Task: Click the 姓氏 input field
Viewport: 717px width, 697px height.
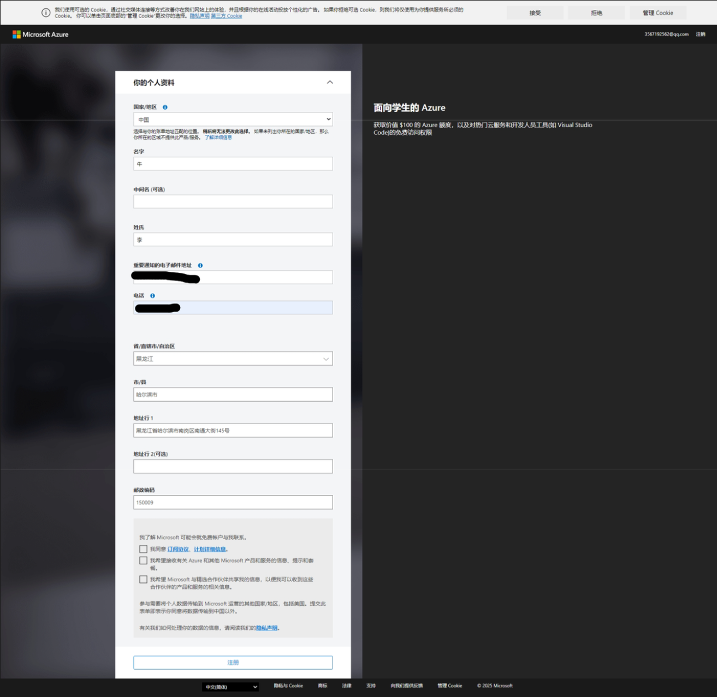Action: pyautogui.click(x=233, y=240)
